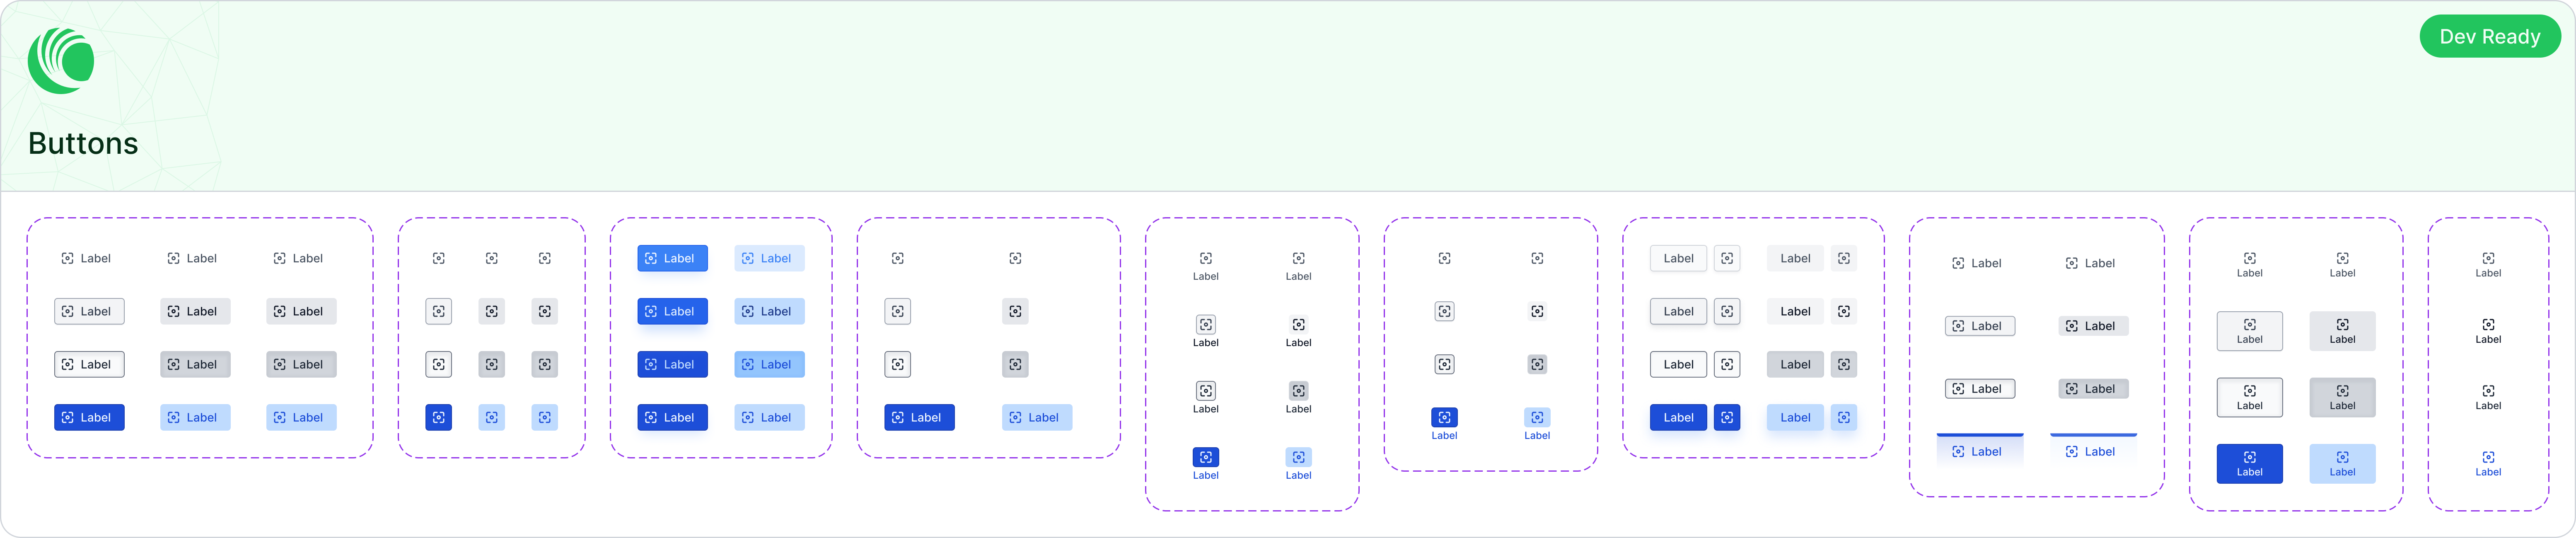
Task: Click bottom-right light-blue Label button in third dashed group
Action: click(x=769, y=417)
